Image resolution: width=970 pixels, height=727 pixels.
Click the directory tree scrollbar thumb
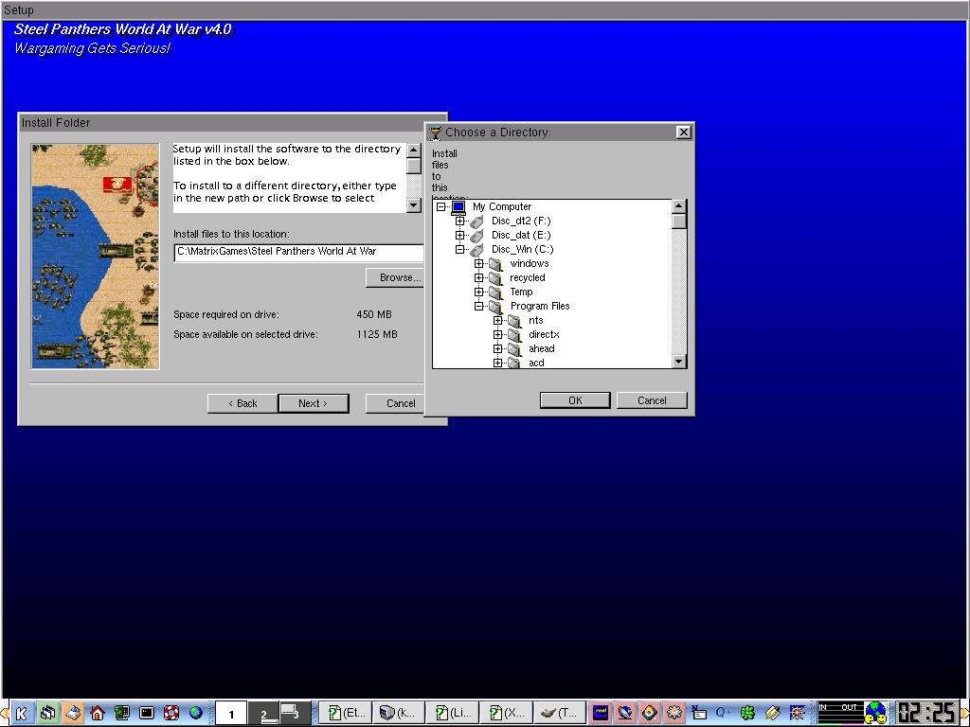click(679, 221)
